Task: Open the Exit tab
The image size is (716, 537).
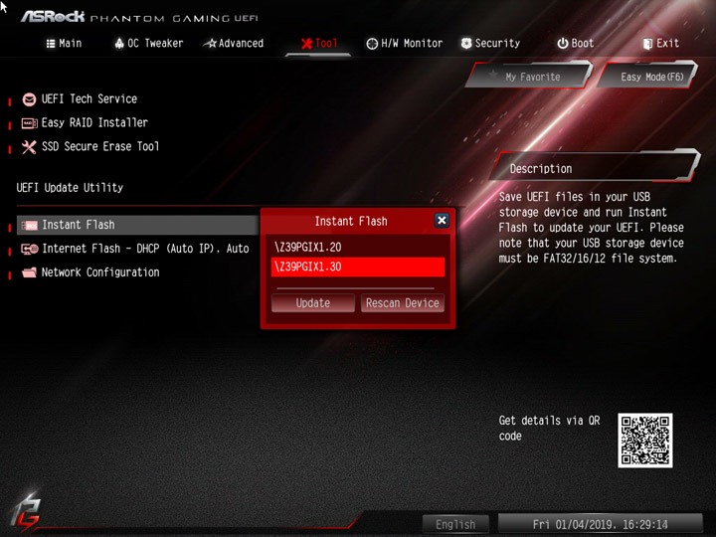Action: click(660, 44)
